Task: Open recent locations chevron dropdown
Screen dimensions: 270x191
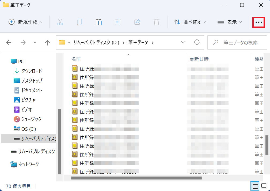Action: (35, 42)
